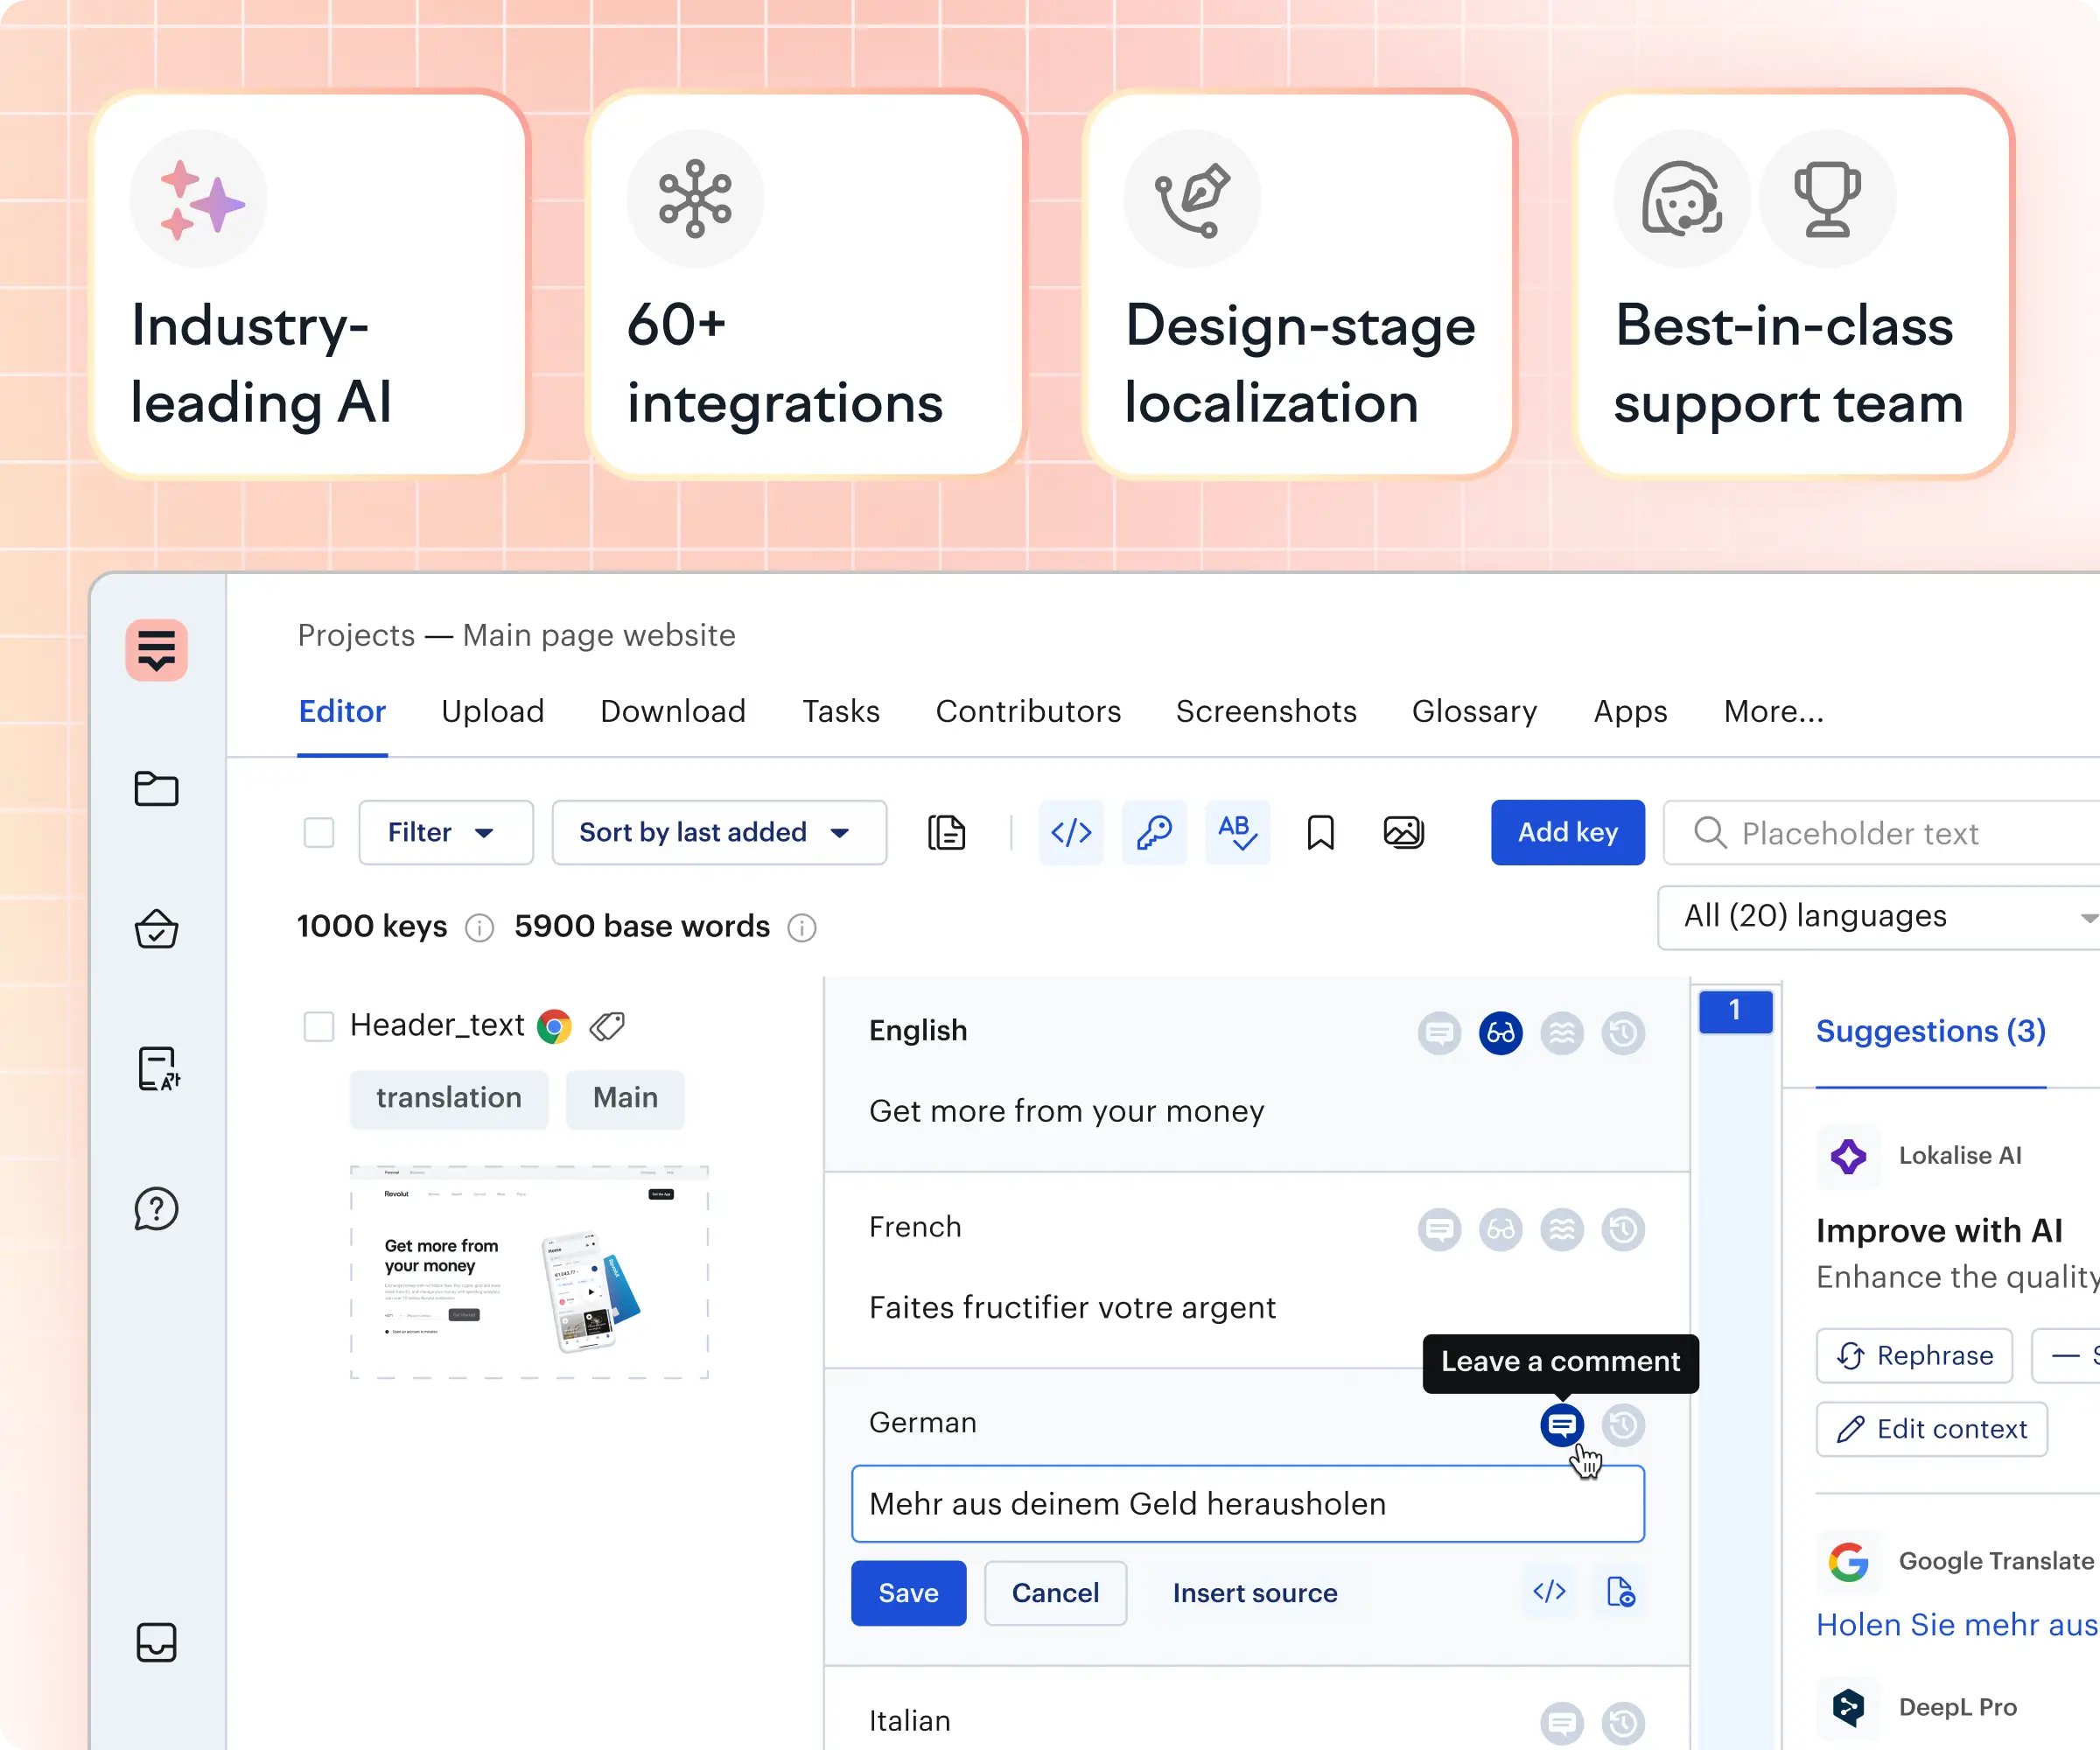Viewport: 2100px width, 1750px height.
Task: Toggle the key icon in toolbar
Action: [x=1154, y=832]
